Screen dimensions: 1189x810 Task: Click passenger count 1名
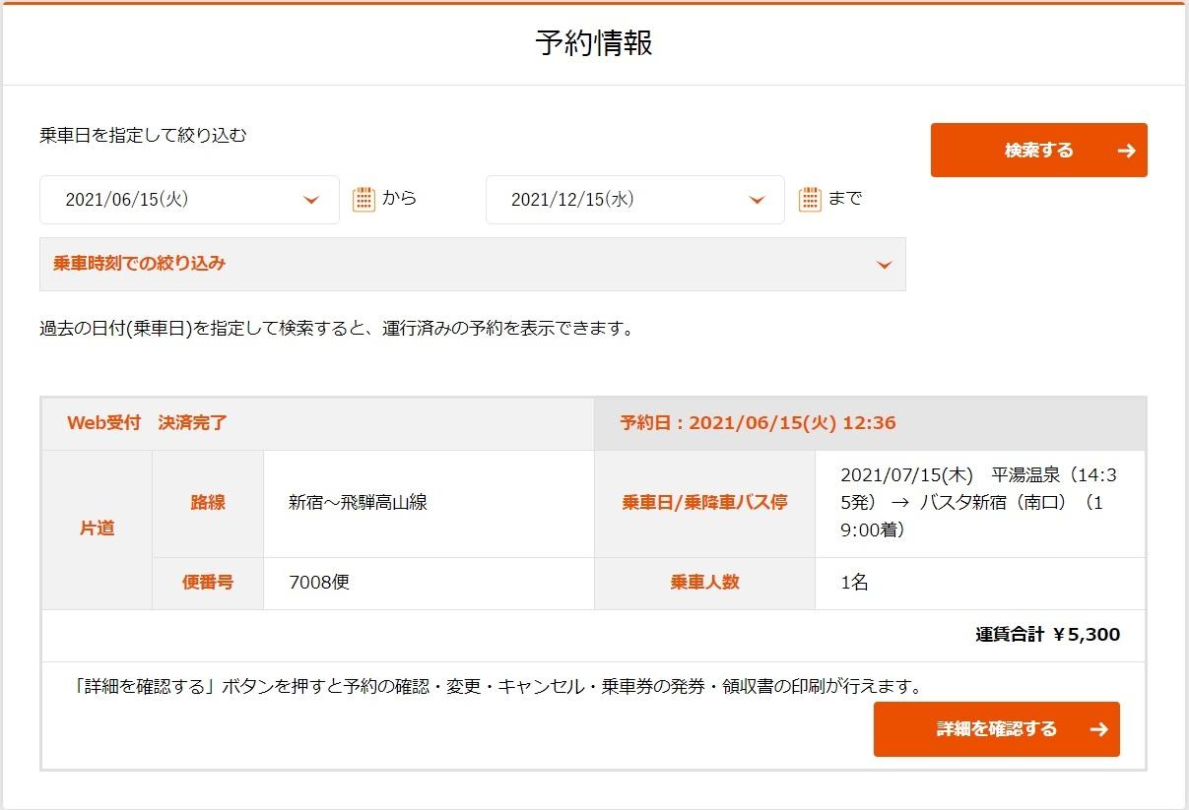(x=854, y=583)
